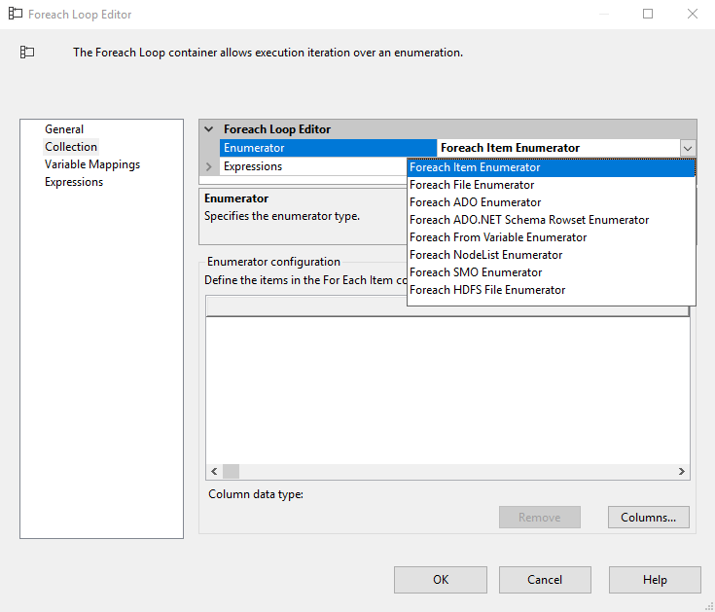Pick Foreach ADO Enumerator option
Screen dimensions: 715x612
click(475, 202)
